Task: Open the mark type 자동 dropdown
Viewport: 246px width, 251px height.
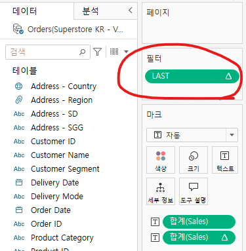Action: (x=192, y=135)
